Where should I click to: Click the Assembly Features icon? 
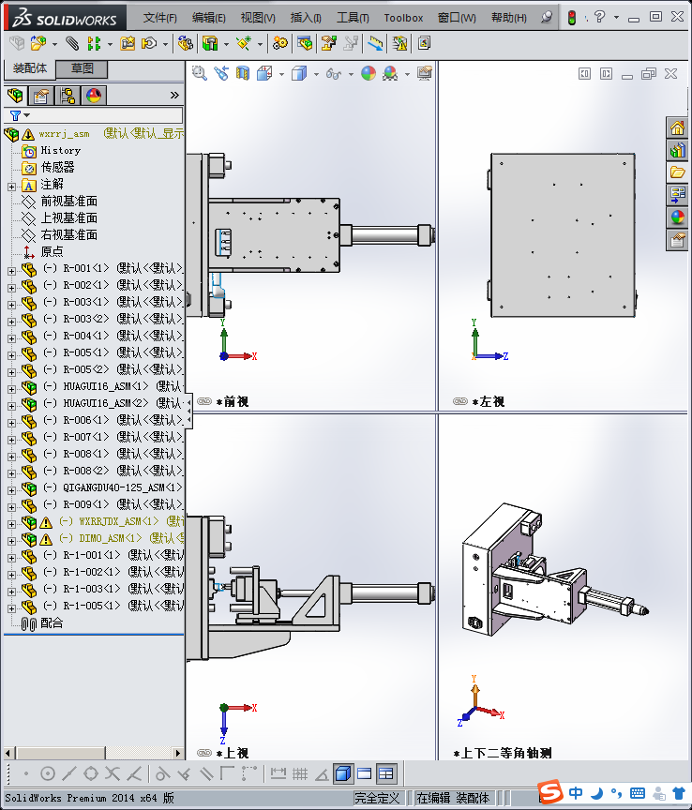tap(210, 43)
